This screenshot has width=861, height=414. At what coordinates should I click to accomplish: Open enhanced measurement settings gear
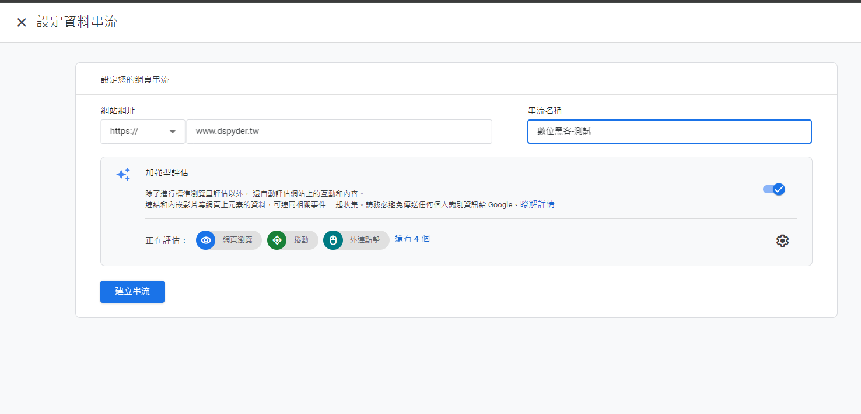tap(782, 240)
